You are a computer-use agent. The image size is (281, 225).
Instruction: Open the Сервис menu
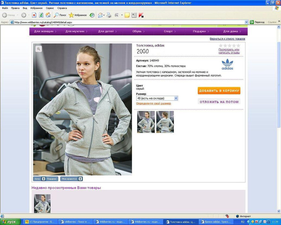pos(50,8)
